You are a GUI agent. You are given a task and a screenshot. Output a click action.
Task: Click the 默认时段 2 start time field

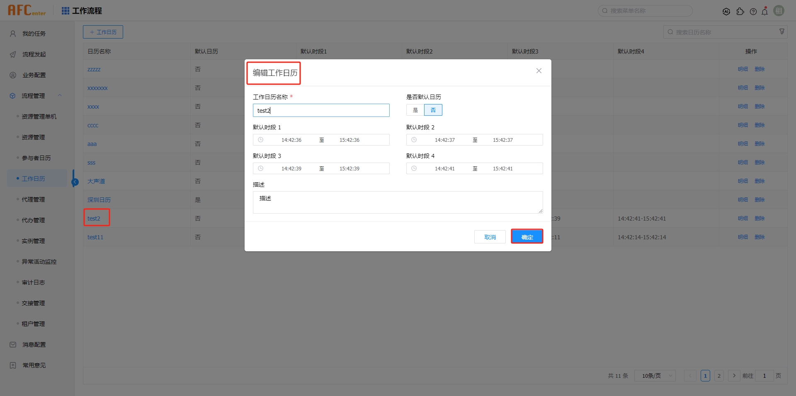pos(444,140)
